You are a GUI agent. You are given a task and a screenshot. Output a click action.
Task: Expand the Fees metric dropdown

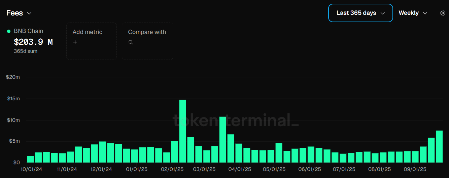click(x=19, y=13)
